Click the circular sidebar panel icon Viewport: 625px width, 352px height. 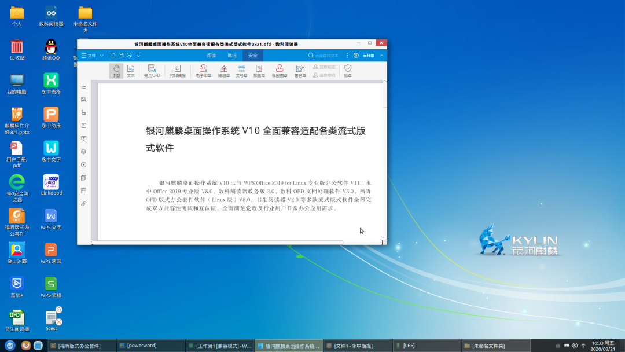[x=84, y=164]
